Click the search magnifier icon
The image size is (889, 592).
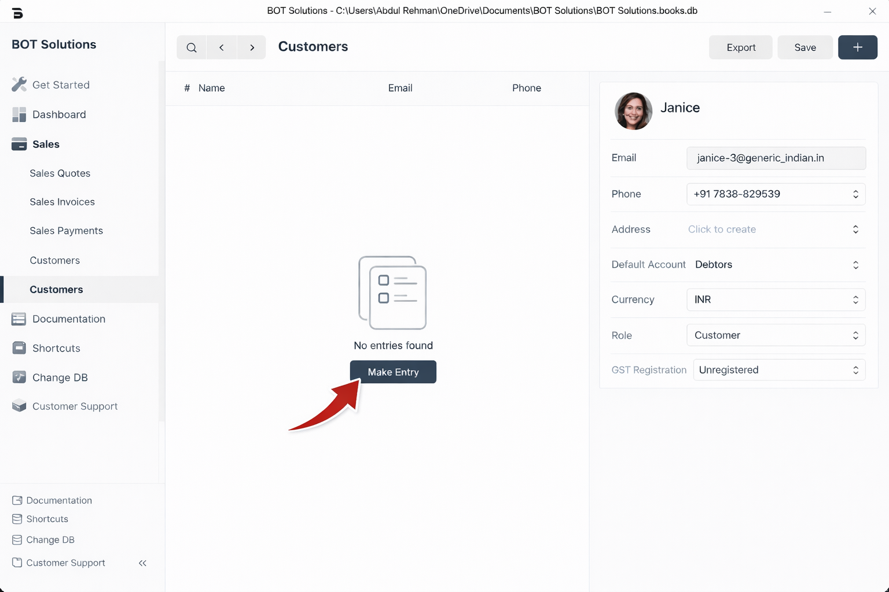tap(192, 47)
